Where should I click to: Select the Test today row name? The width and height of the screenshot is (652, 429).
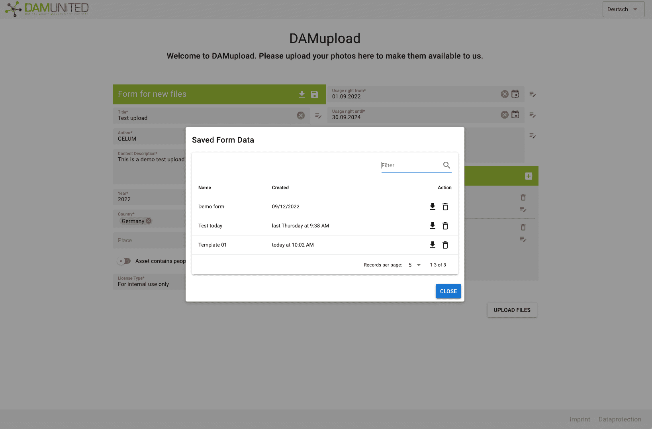(210, 226)
